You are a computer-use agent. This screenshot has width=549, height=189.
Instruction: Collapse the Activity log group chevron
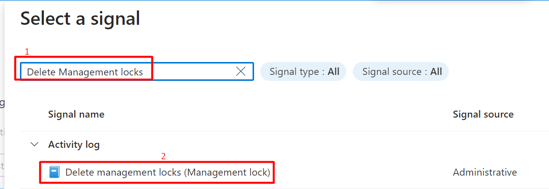point(34,144)
